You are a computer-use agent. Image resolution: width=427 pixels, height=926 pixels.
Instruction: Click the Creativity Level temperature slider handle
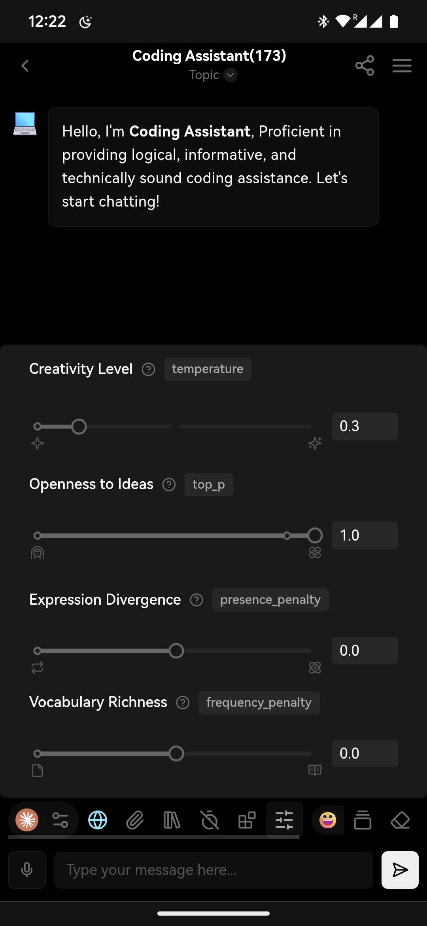point(79,427)
